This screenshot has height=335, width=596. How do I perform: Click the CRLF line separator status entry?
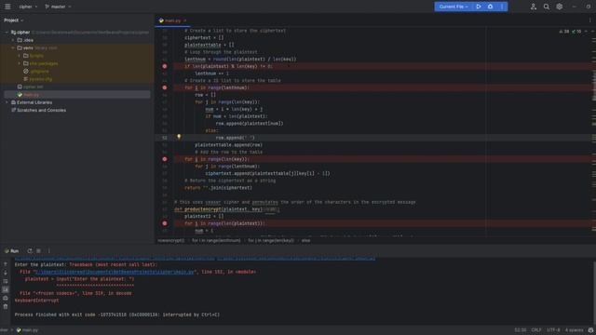pos(536,330)
